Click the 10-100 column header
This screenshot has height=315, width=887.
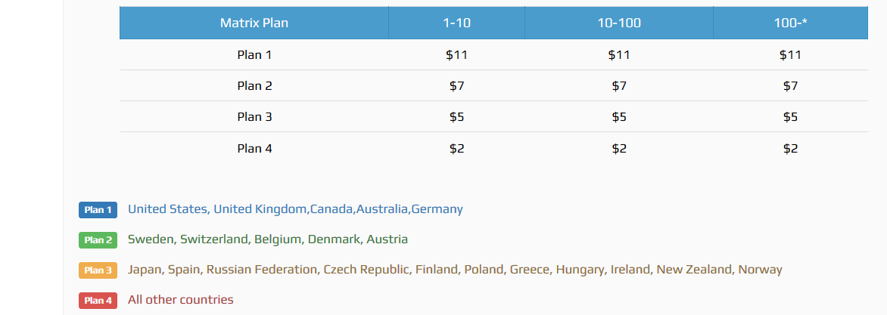tap(618, 23)
